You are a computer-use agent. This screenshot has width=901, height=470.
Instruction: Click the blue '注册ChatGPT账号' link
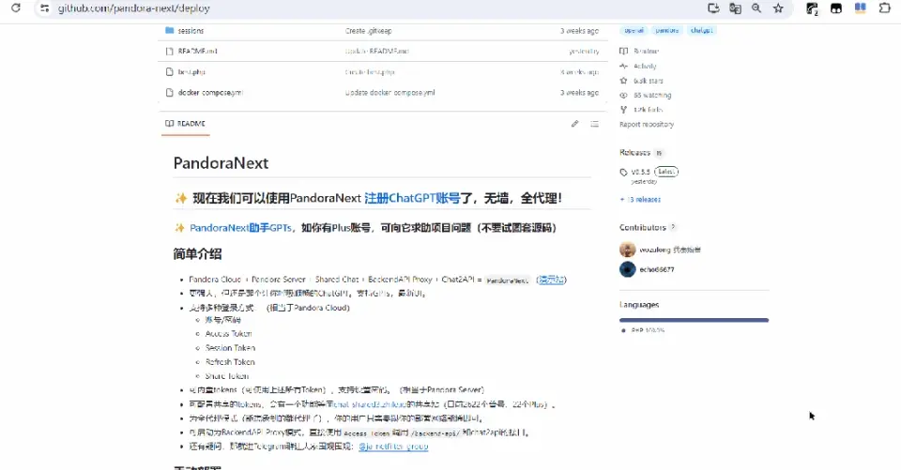(412, 198)
